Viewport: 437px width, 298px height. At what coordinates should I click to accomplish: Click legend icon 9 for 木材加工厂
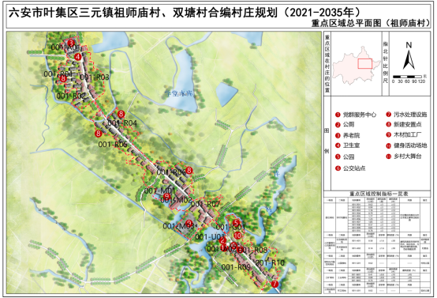point(389,134)
